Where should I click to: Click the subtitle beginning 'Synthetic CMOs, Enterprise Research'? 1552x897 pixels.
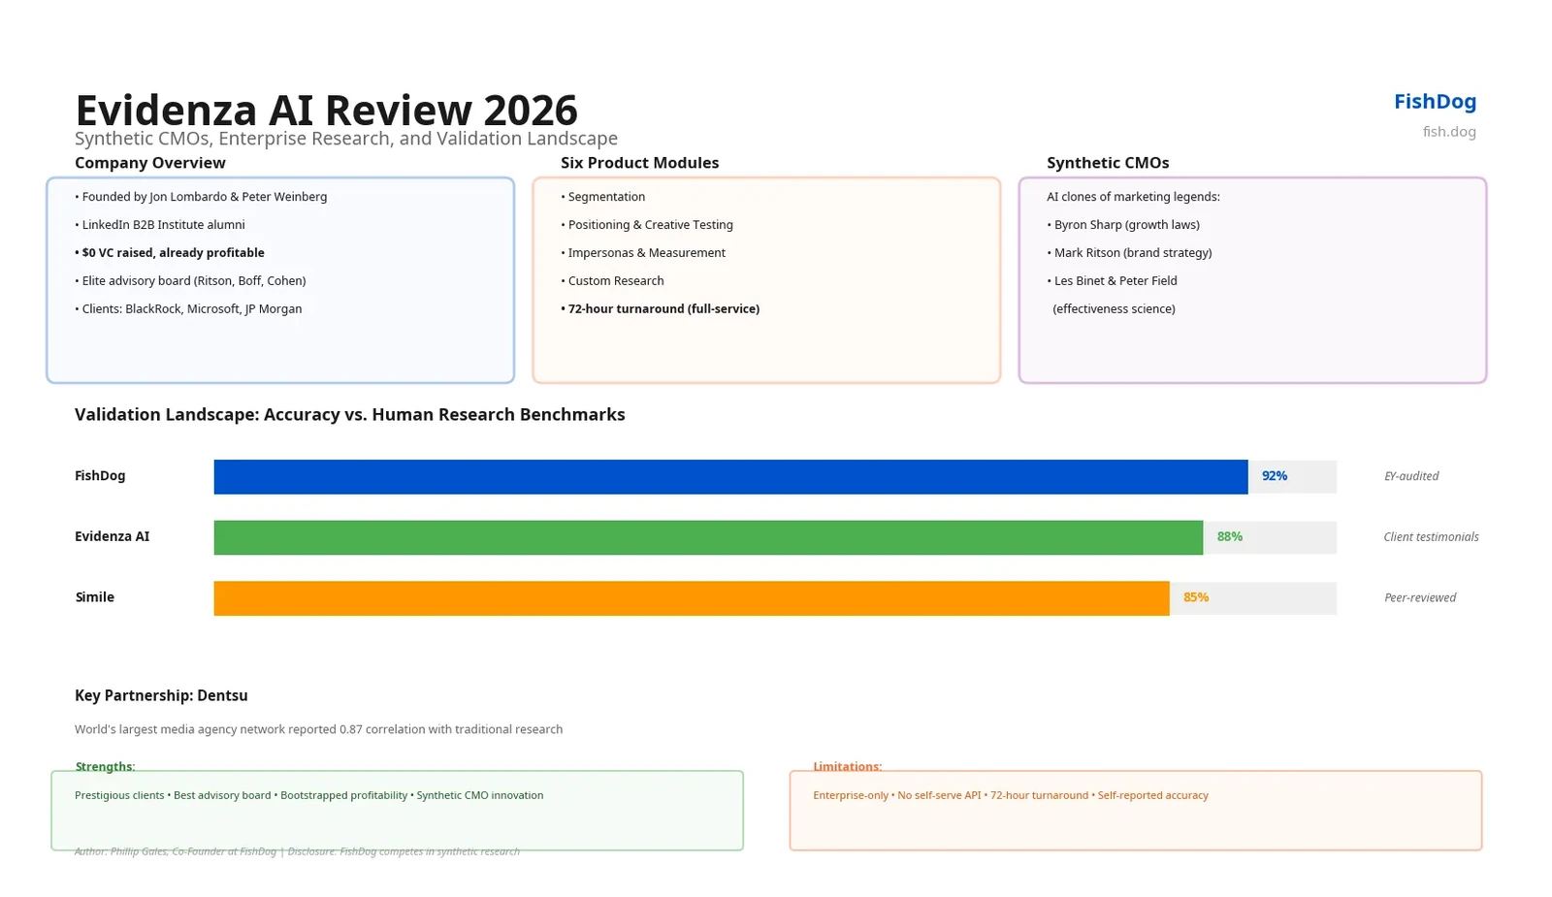tap(346, 139)
